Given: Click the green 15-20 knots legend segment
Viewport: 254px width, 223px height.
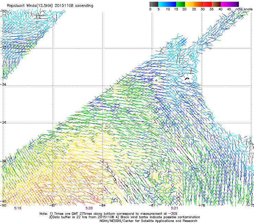Looking at the screenshot, I should click(181, 4).
